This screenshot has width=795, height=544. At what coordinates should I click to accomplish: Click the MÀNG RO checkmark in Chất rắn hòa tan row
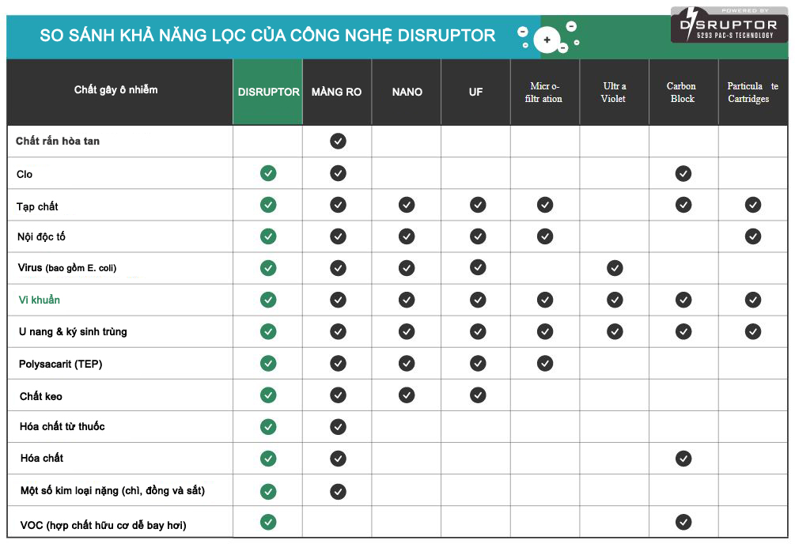pyautogui.click(x=339, y=141)
